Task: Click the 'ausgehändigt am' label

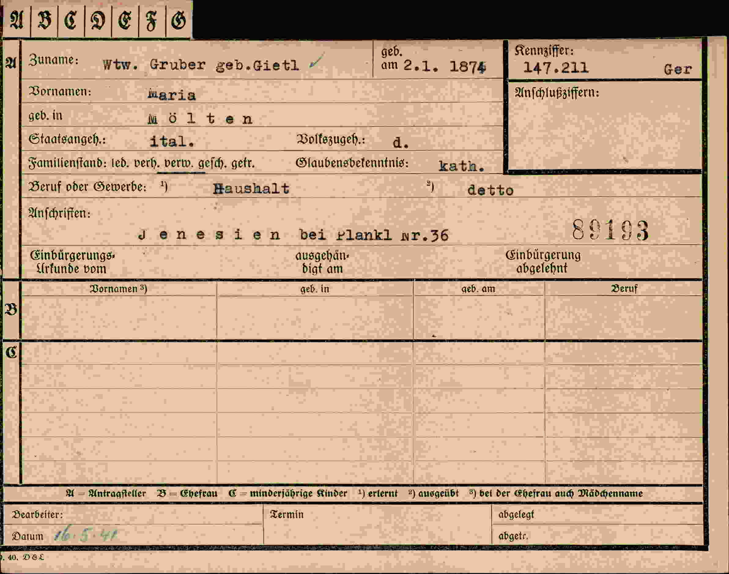Action: pos(322,262)
